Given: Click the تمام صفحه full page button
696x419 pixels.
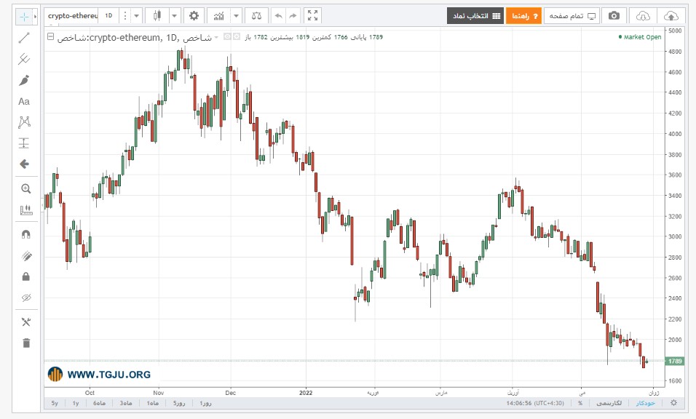Looking at the screenshot, I should point(572,16).
